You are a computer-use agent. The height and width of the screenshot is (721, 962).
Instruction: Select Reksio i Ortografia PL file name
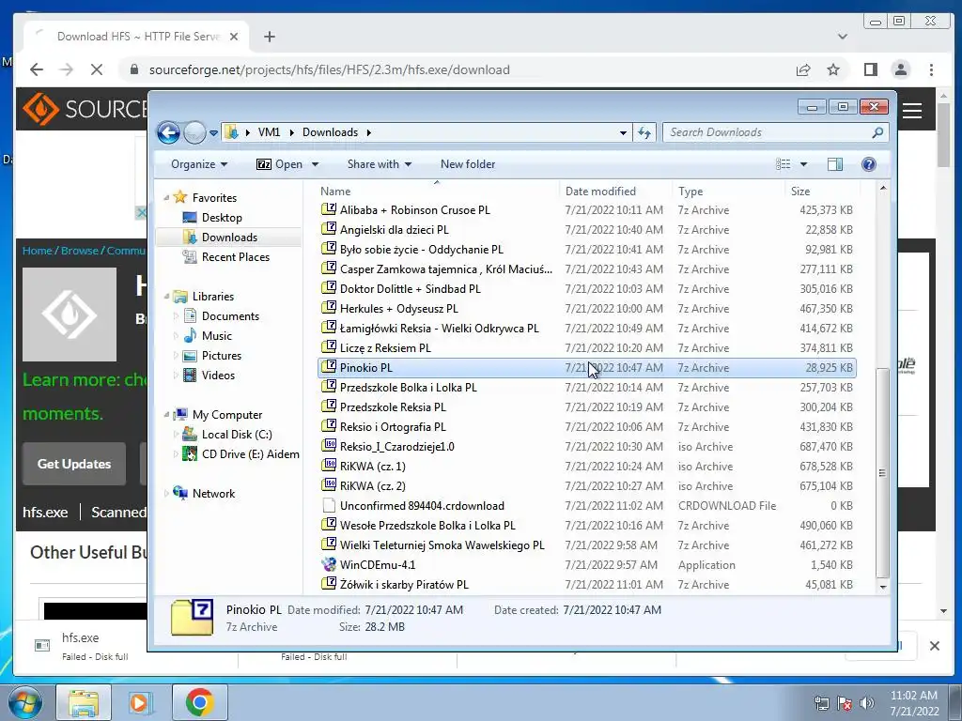[393, 427]
